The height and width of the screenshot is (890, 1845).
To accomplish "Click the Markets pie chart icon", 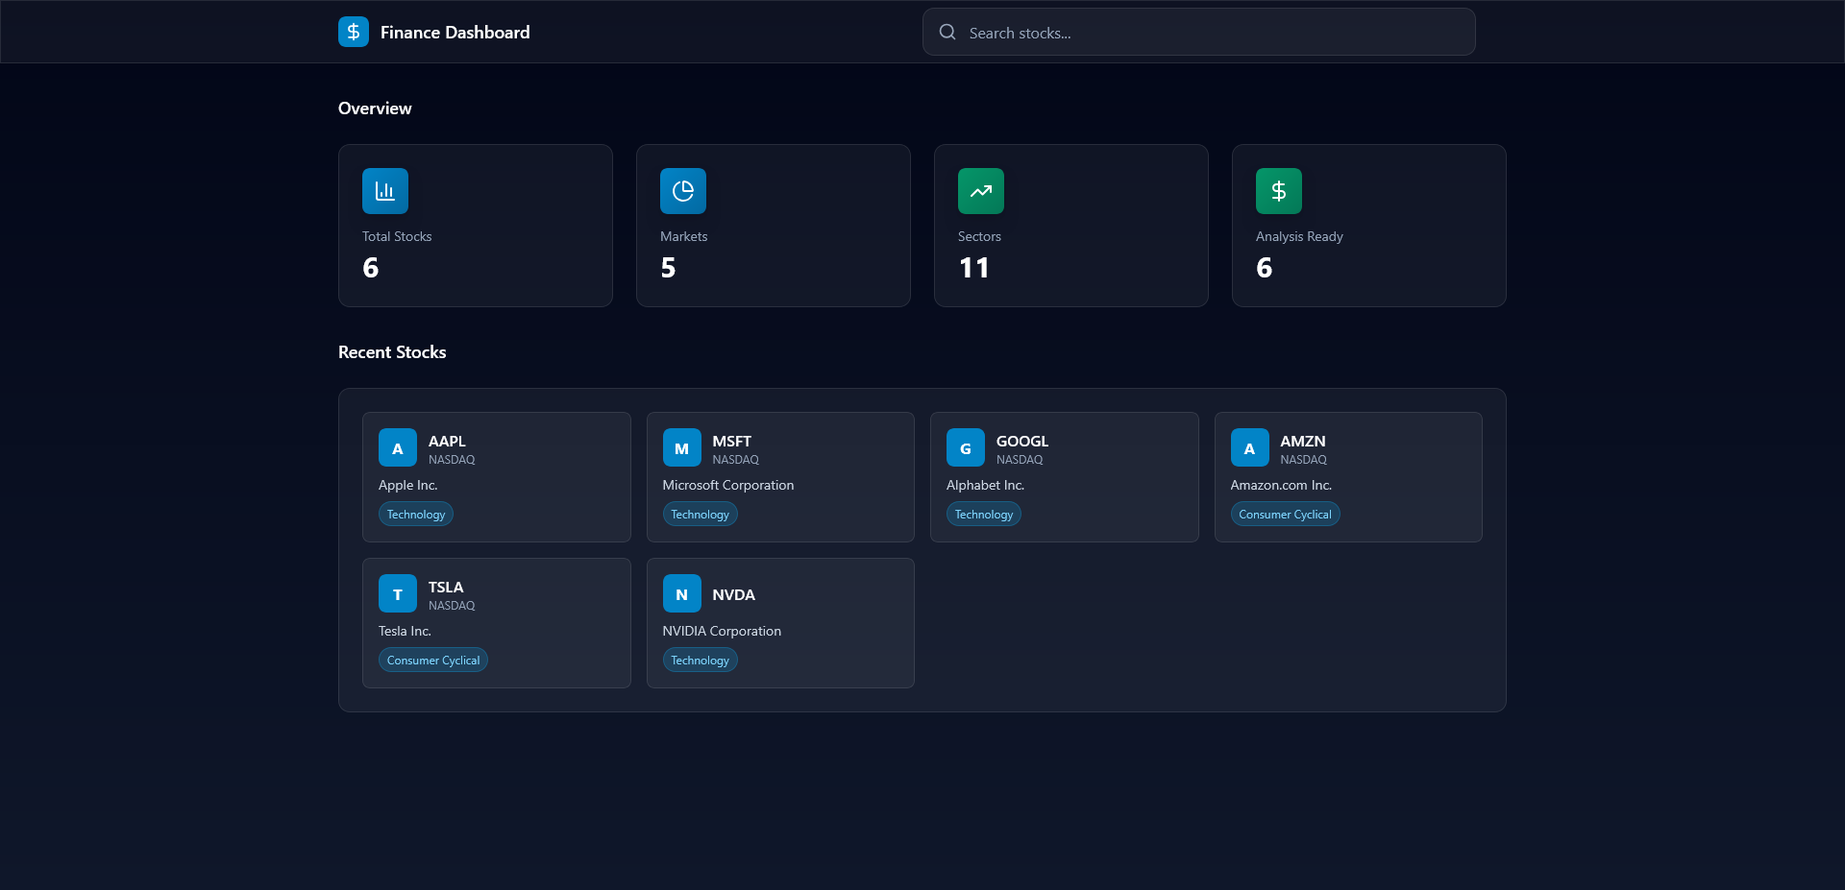I will click(683, 191).
